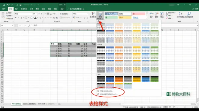Click the Delete cells icon
Screen dimensions: 199x111
pos(157,14)
